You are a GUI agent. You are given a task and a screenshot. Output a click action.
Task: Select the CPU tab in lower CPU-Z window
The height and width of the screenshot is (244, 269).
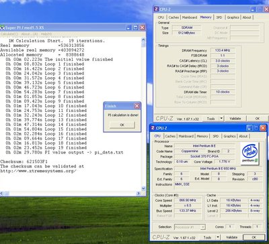(x=157, y=136)
